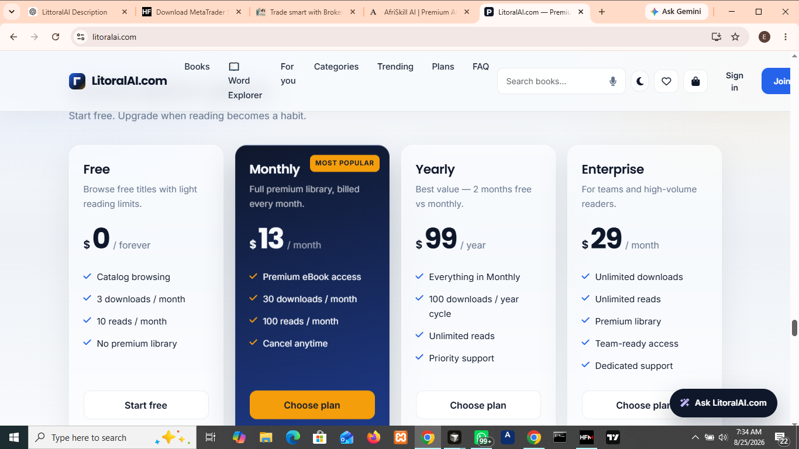This screenshot has width=799, height=449.
Task: Click the LitoralAI.com logo icon
Action: (77, 81)
